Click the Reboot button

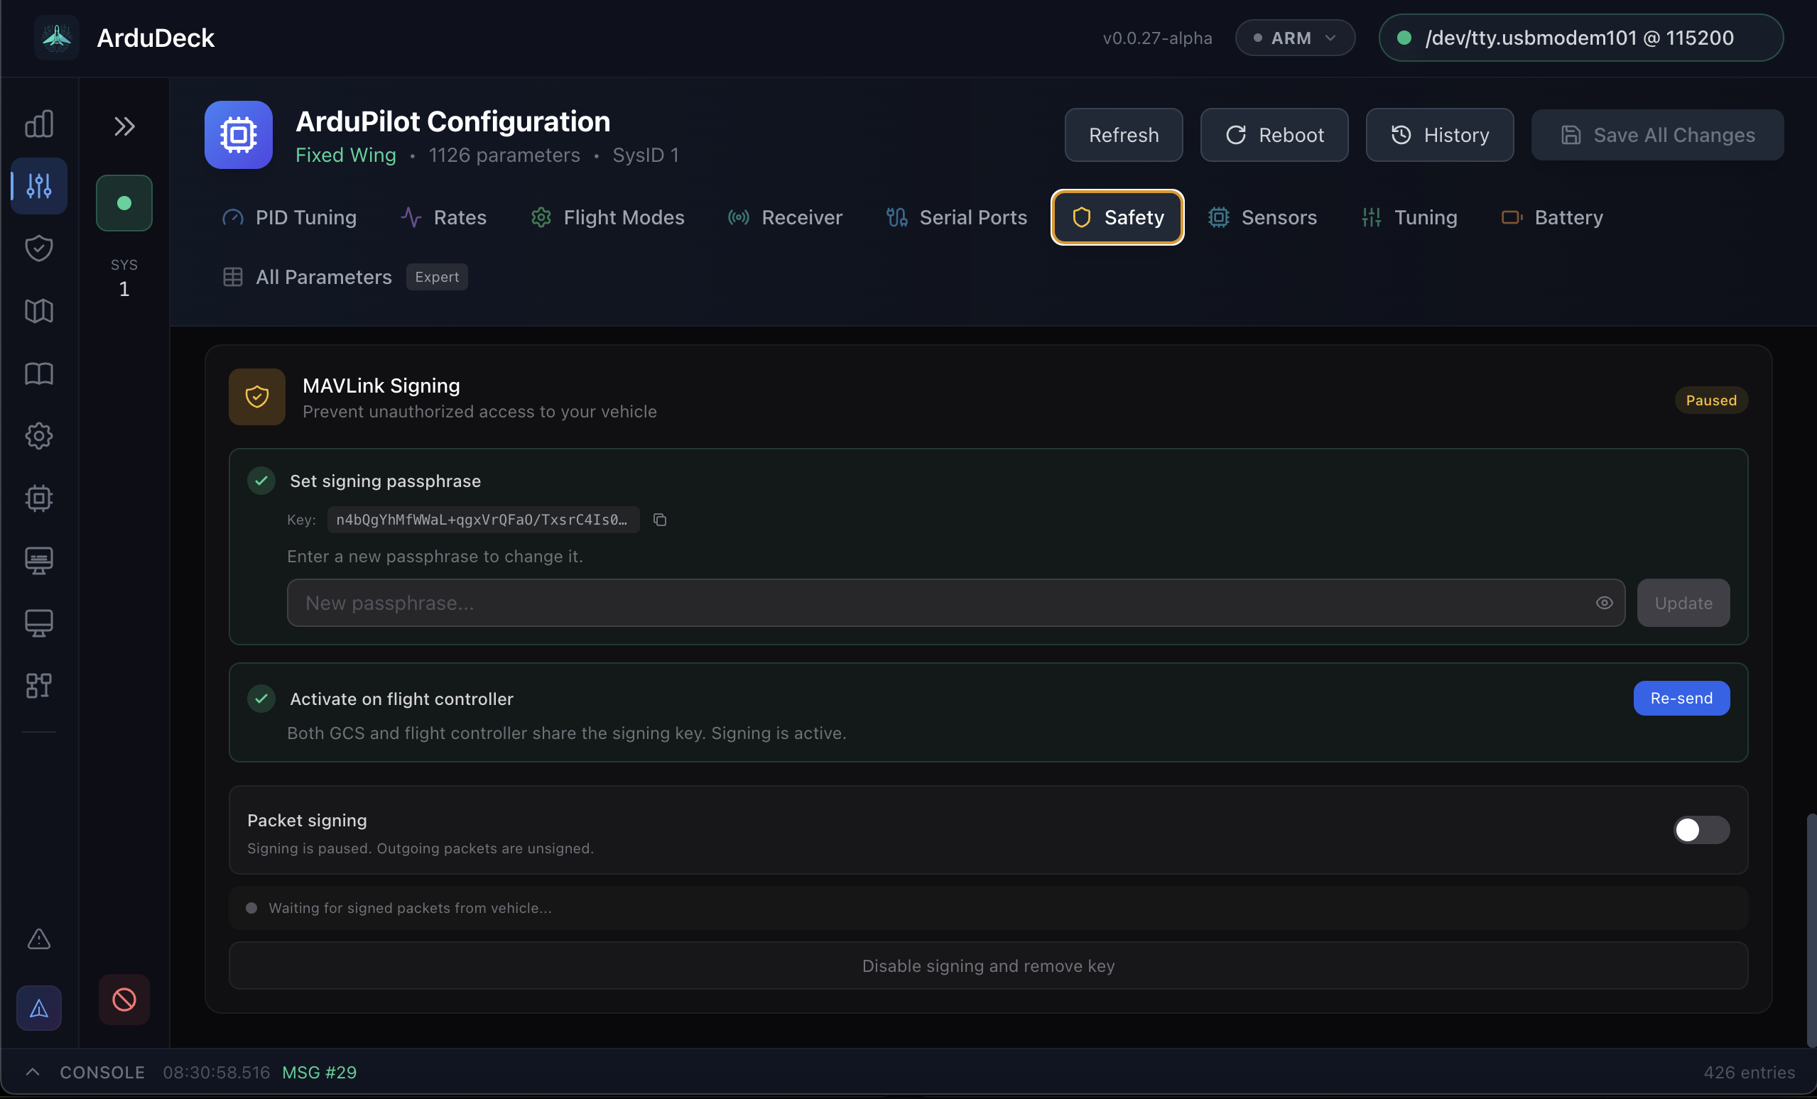coord(1274,135)
